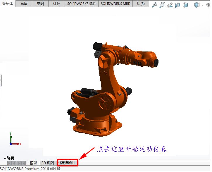Select the 评估 ribbon tab
Screen dimensions: 212x172
pos(57,4)
